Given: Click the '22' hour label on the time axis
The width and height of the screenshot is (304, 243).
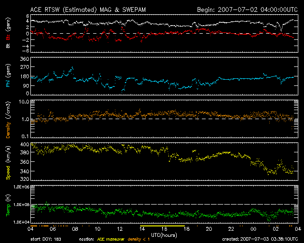Looking at the screenshot, I should (x=231, y=229).
